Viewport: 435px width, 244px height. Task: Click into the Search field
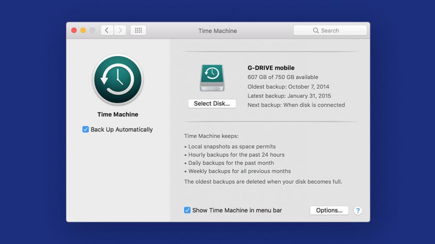tap(330, 30)
